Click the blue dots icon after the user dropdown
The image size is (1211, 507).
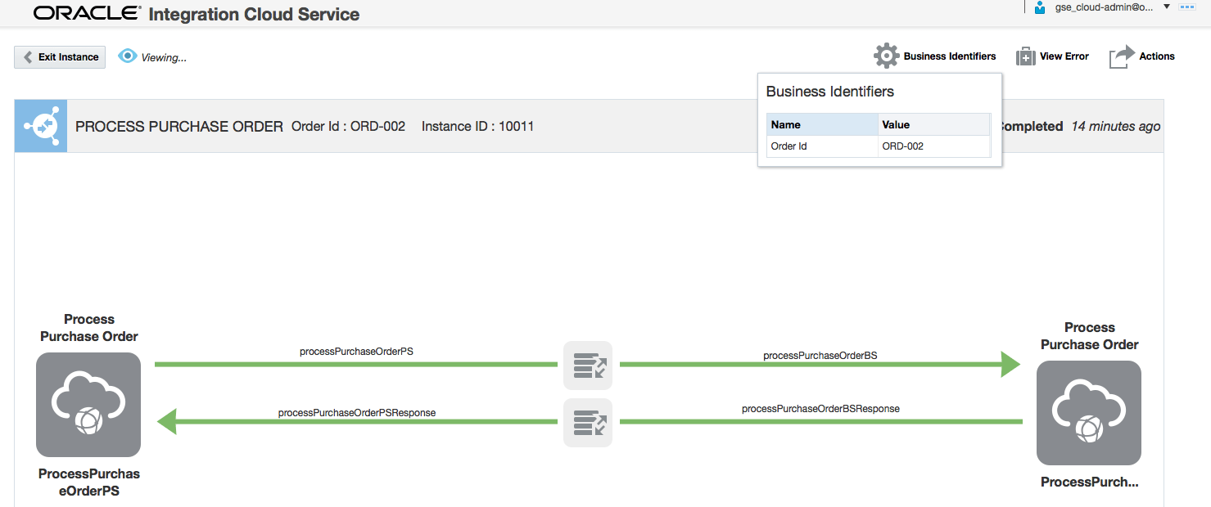click(x=1187, y=7)
